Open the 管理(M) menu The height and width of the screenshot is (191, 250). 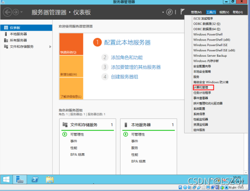196,12
